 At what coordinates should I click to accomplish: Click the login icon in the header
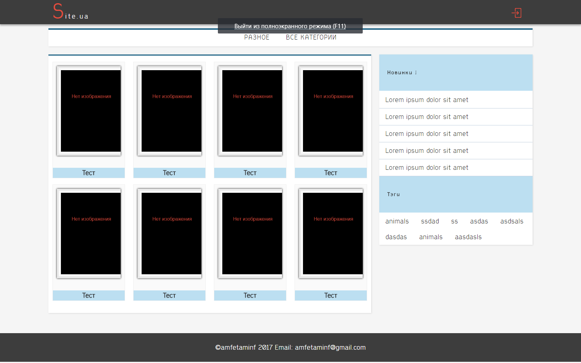[x=516, y=13]
